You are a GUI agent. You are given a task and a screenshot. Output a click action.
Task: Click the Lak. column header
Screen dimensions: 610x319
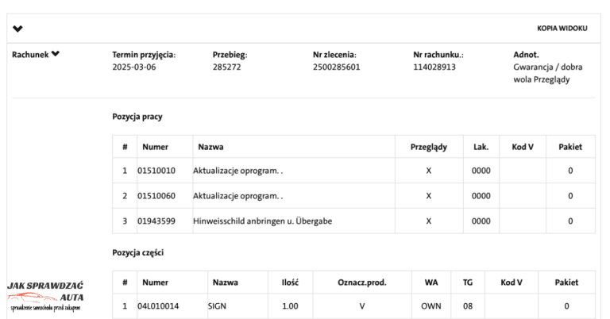(481, 147)
